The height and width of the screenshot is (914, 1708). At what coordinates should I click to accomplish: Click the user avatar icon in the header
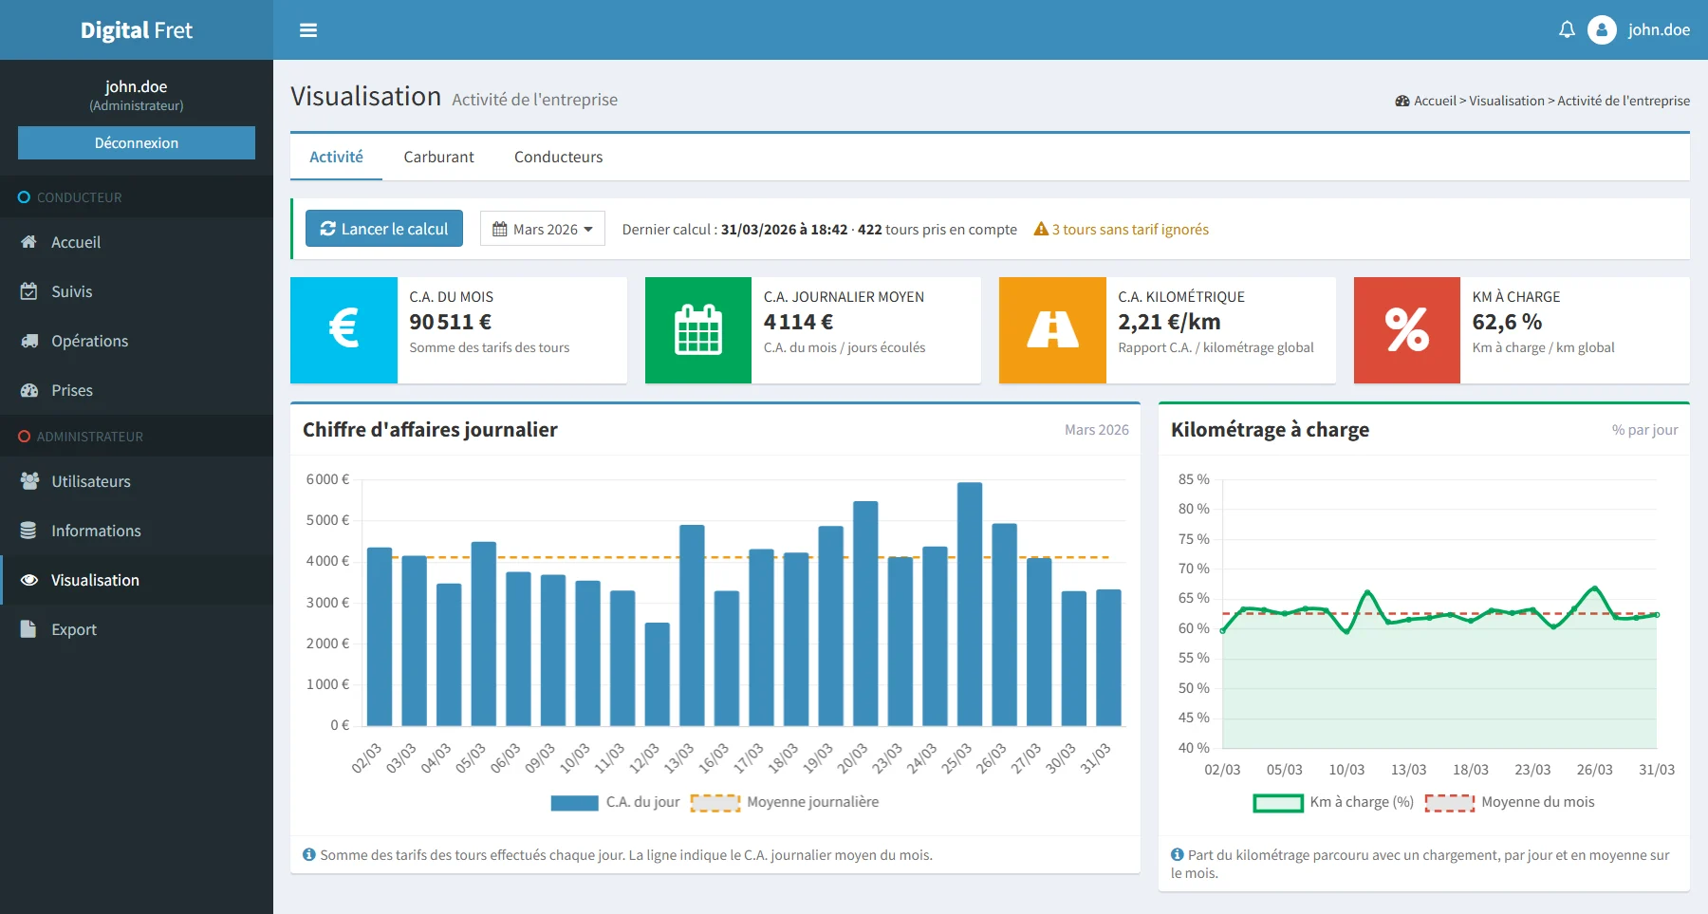tap(1602, 29)
